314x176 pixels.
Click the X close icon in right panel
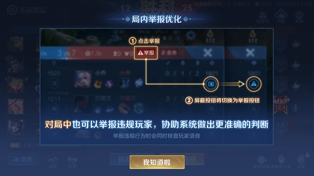pos(250,53)
